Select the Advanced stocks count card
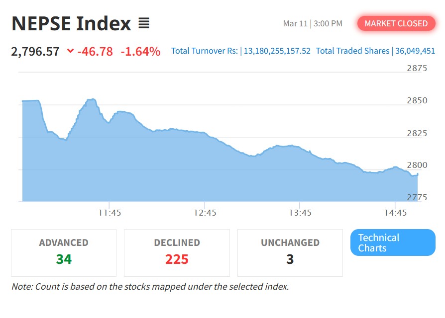The height and width of the screenshot is (318, 445). (64, 252)
